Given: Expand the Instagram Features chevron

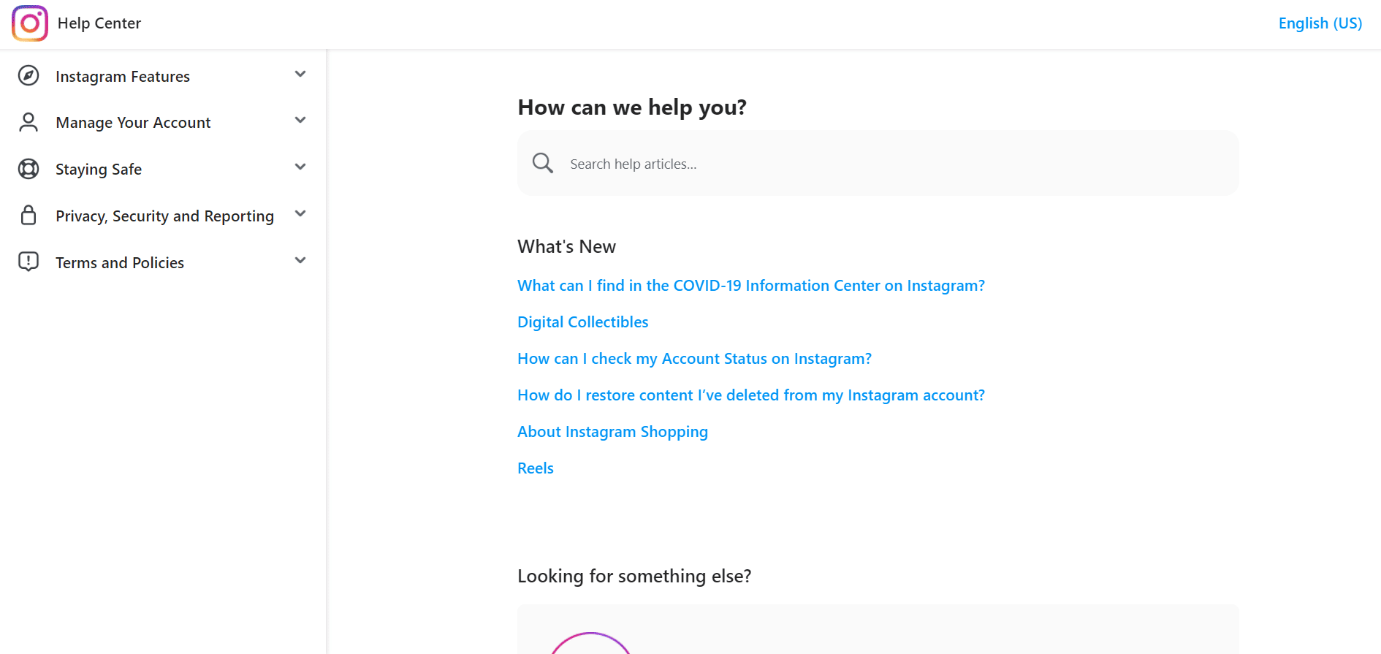Looking at the screenshot, I should click(300, 74).
